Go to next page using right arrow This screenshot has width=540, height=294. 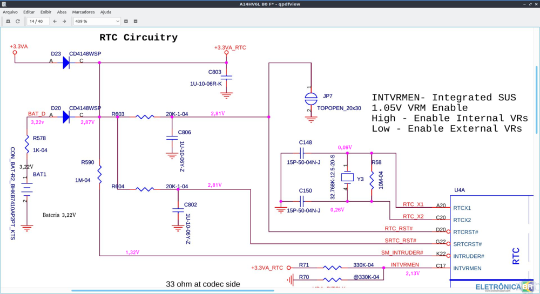(64, 22)
